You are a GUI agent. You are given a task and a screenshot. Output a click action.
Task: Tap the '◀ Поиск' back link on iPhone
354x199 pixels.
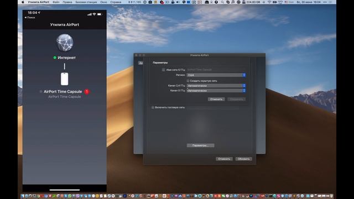(x=30, y=18)
